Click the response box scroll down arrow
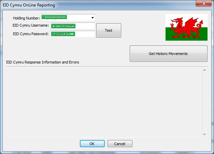 pyautogui.click(x=204, y=135)
